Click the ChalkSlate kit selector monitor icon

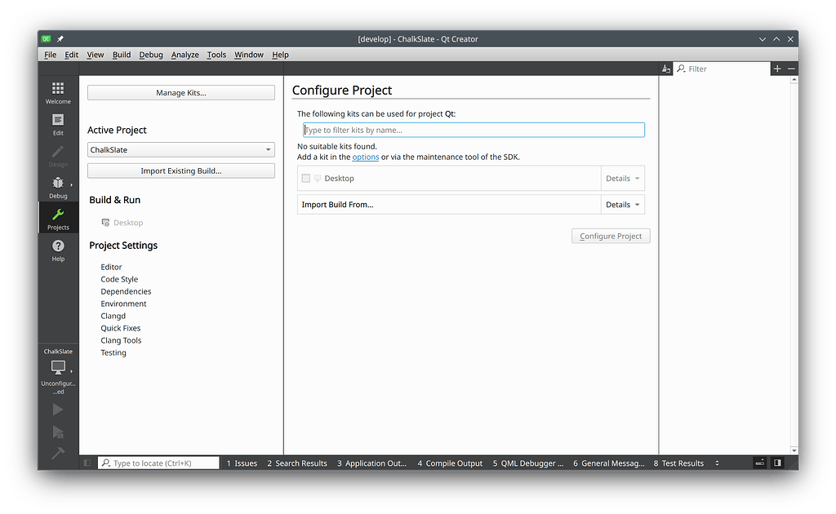[58, 368]
